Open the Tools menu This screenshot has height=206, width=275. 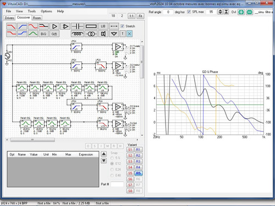(x=32, y=11)
